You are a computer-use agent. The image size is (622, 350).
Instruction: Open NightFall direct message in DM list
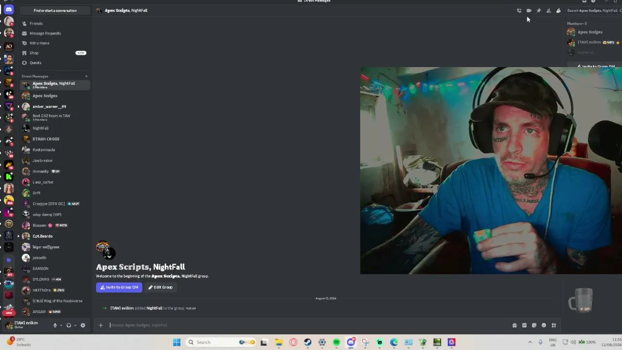(x=55, y=128)
